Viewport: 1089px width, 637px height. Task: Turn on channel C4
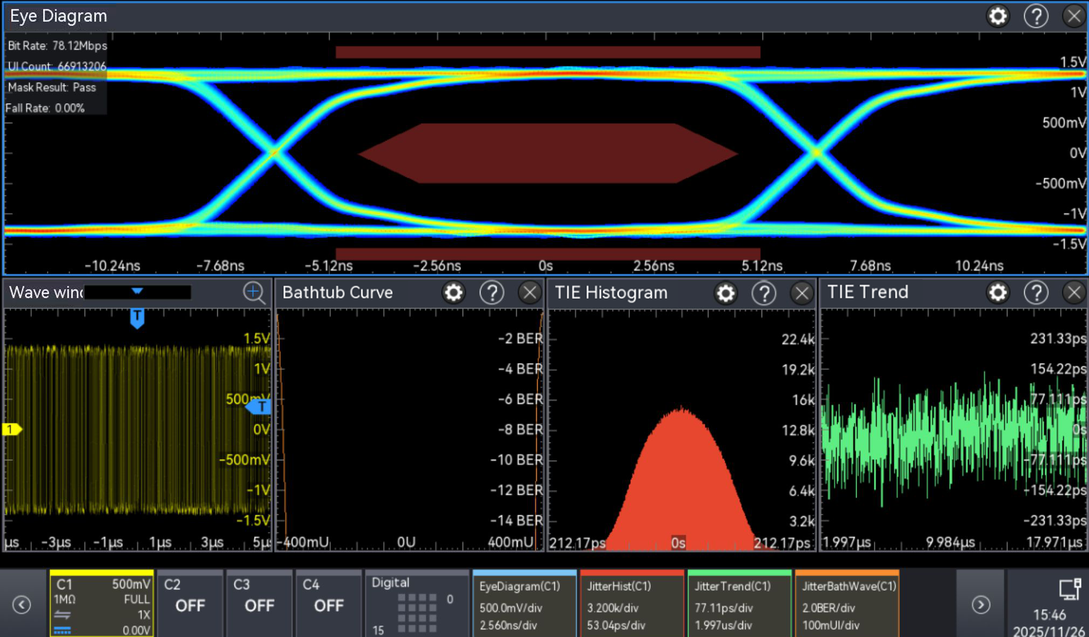[329, 604]
